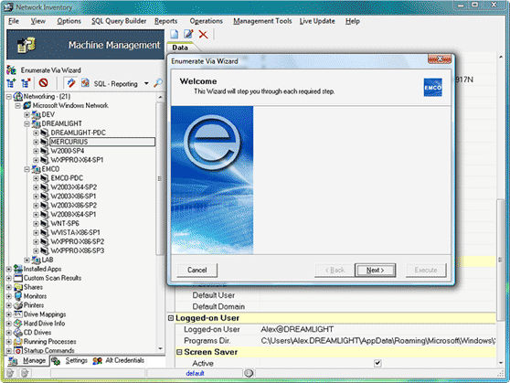Collapse the Screen Saver section
Image resolution: width=510 pixels, height=383 pixels.
pos(179,352)
